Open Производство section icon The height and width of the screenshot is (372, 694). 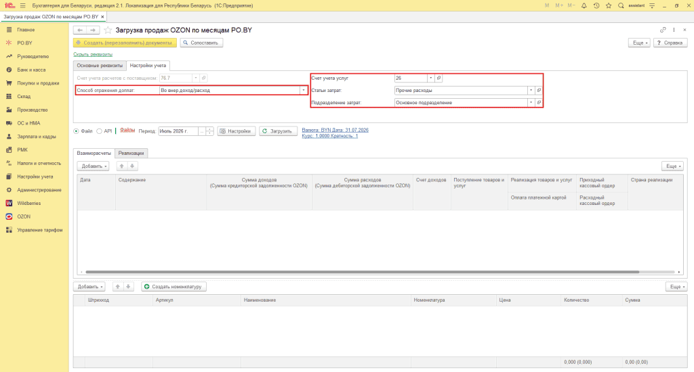(9, 110)
